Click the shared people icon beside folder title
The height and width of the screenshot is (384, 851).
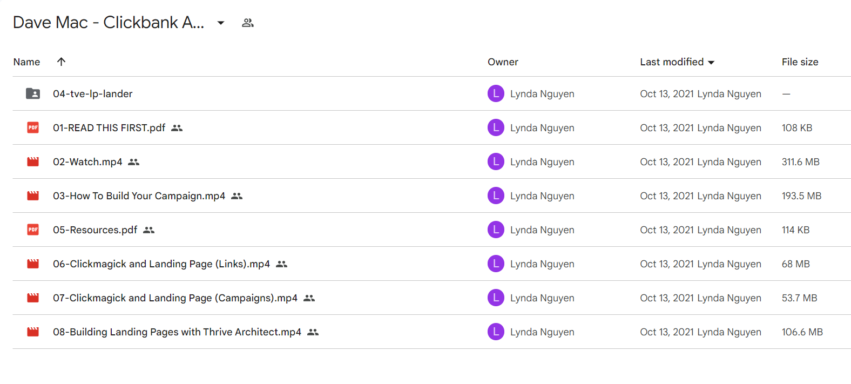(248, 23)
